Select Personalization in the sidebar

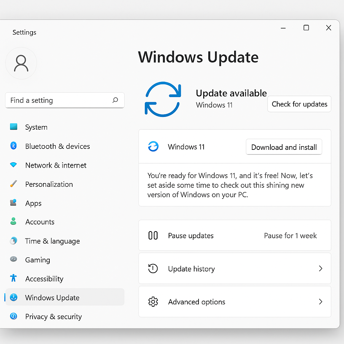[65, 184]
